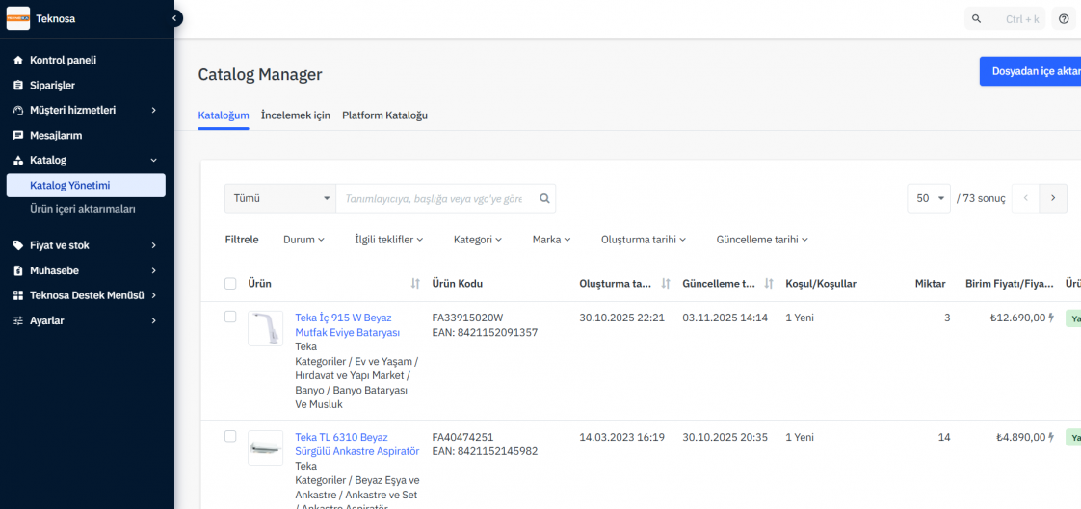
Task: Select the Teka TL 6310 row checkbox
Action: coord(230,436)
